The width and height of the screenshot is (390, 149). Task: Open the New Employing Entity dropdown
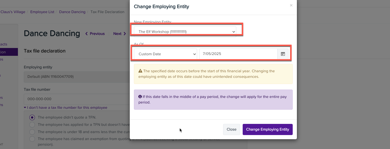(185, 32)
